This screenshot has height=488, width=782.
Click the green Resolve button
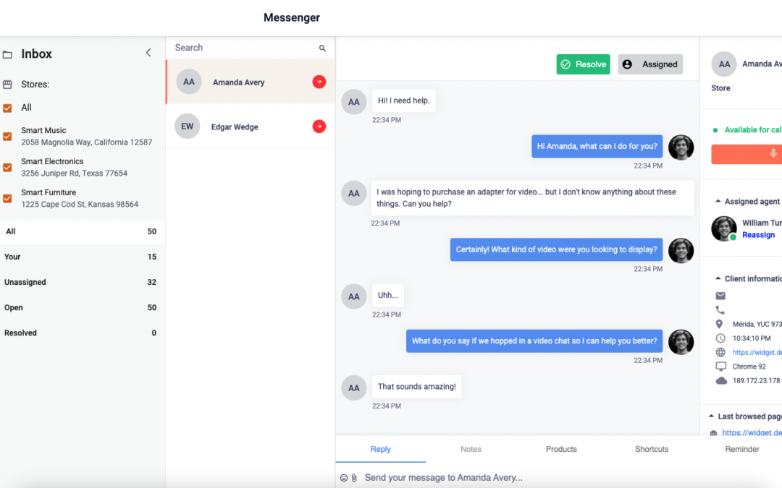click(x=583, y=64)
